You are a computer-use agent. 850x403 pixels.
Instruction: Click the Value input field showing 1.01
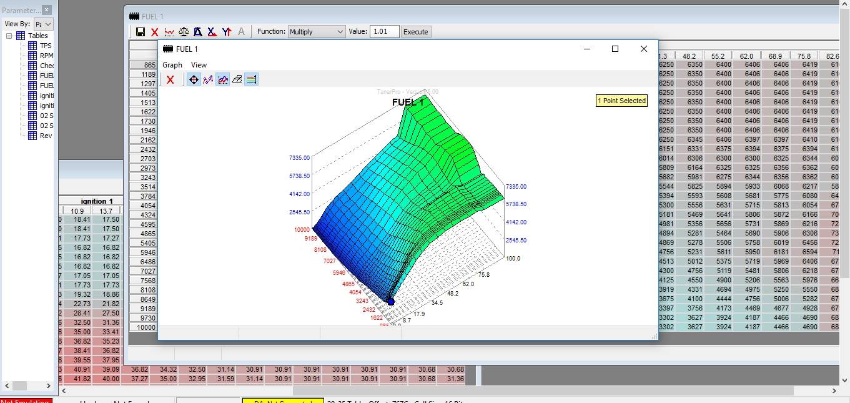click(x=383, y=32)
